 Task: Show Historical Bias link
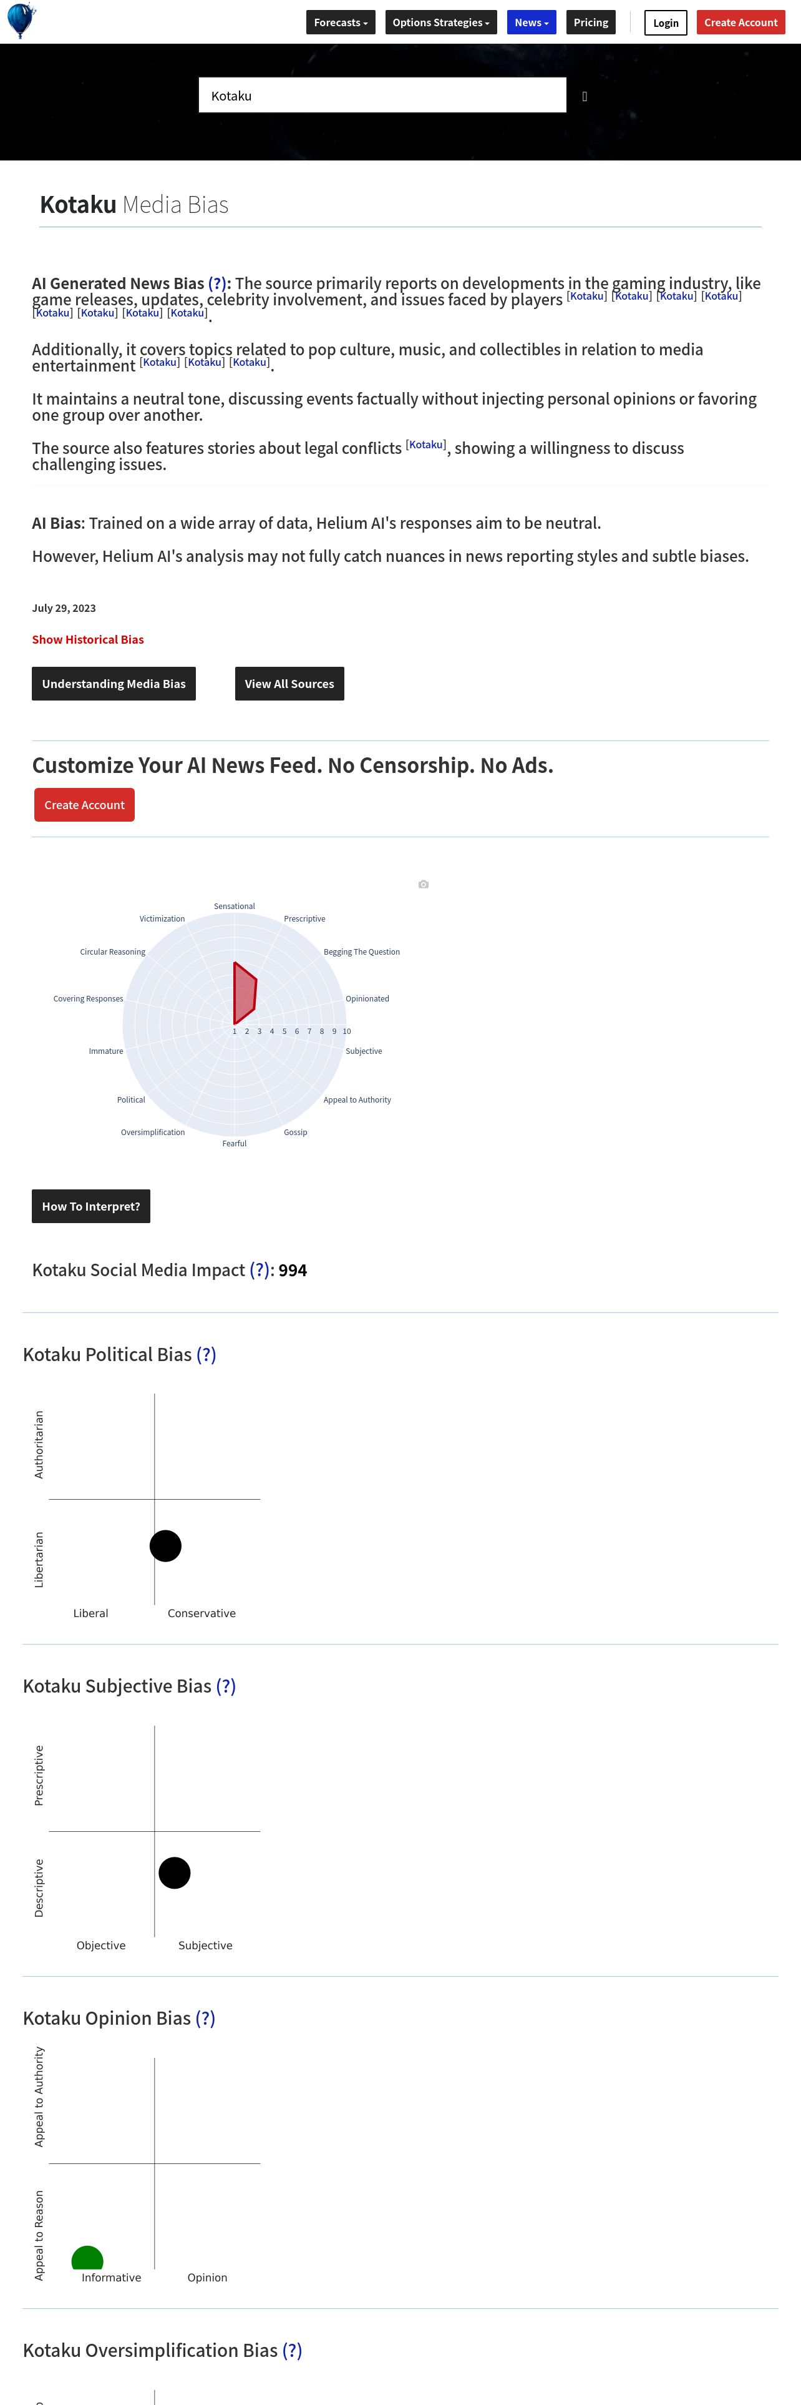tap(88, 639)
